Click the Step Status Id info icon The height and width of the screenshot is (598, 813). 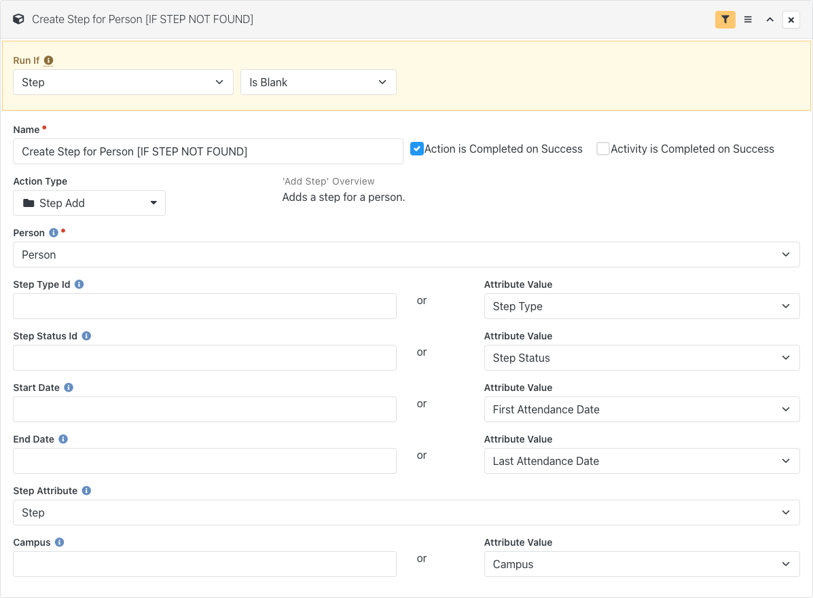point(86,336)
